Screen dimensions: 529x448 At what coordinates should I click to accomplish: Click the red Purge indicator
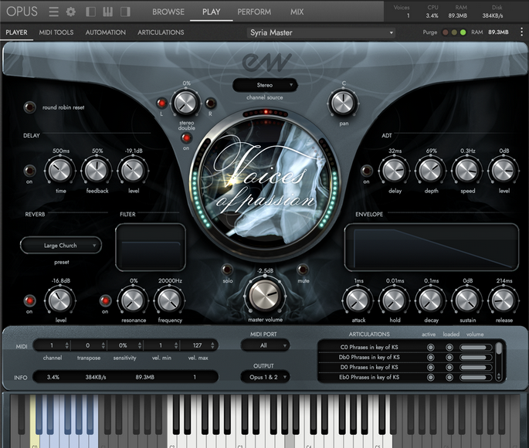(446, 32)
